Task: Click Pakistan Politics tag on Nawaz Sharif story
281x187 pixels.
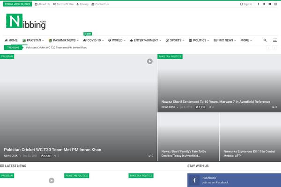Action: (170, 57)
